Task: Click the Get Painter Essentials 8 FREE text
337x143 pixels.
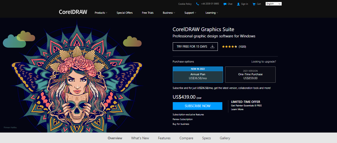Action: tap(246, 106)
